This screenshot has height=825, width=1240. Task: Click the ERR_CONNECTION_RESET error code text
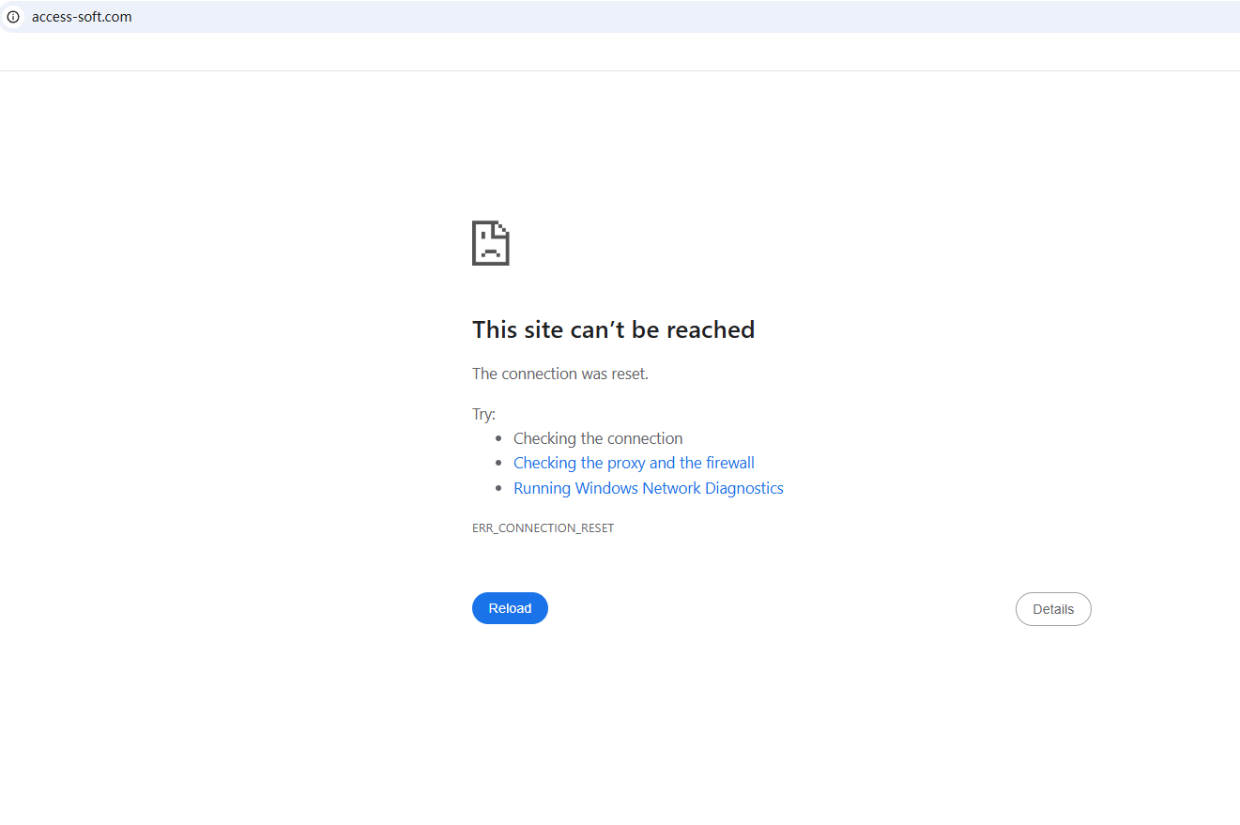tap(543, 528)
